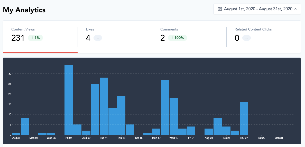305x147 pixels.
Task: Click the 231 Content Views number
Action: tap(18, 38)
